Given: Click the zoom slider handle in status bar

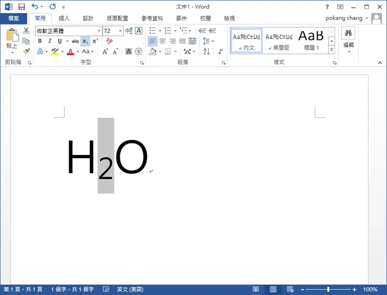Looking at the screenshot, I should click(328, 290).
